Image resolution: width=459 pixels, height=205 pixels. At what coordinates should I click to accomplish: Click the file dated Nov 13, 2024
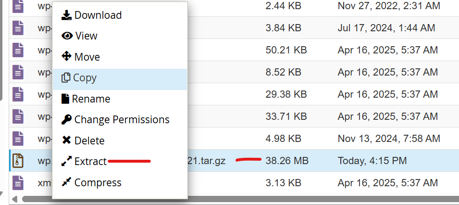[x=388, y=139]
